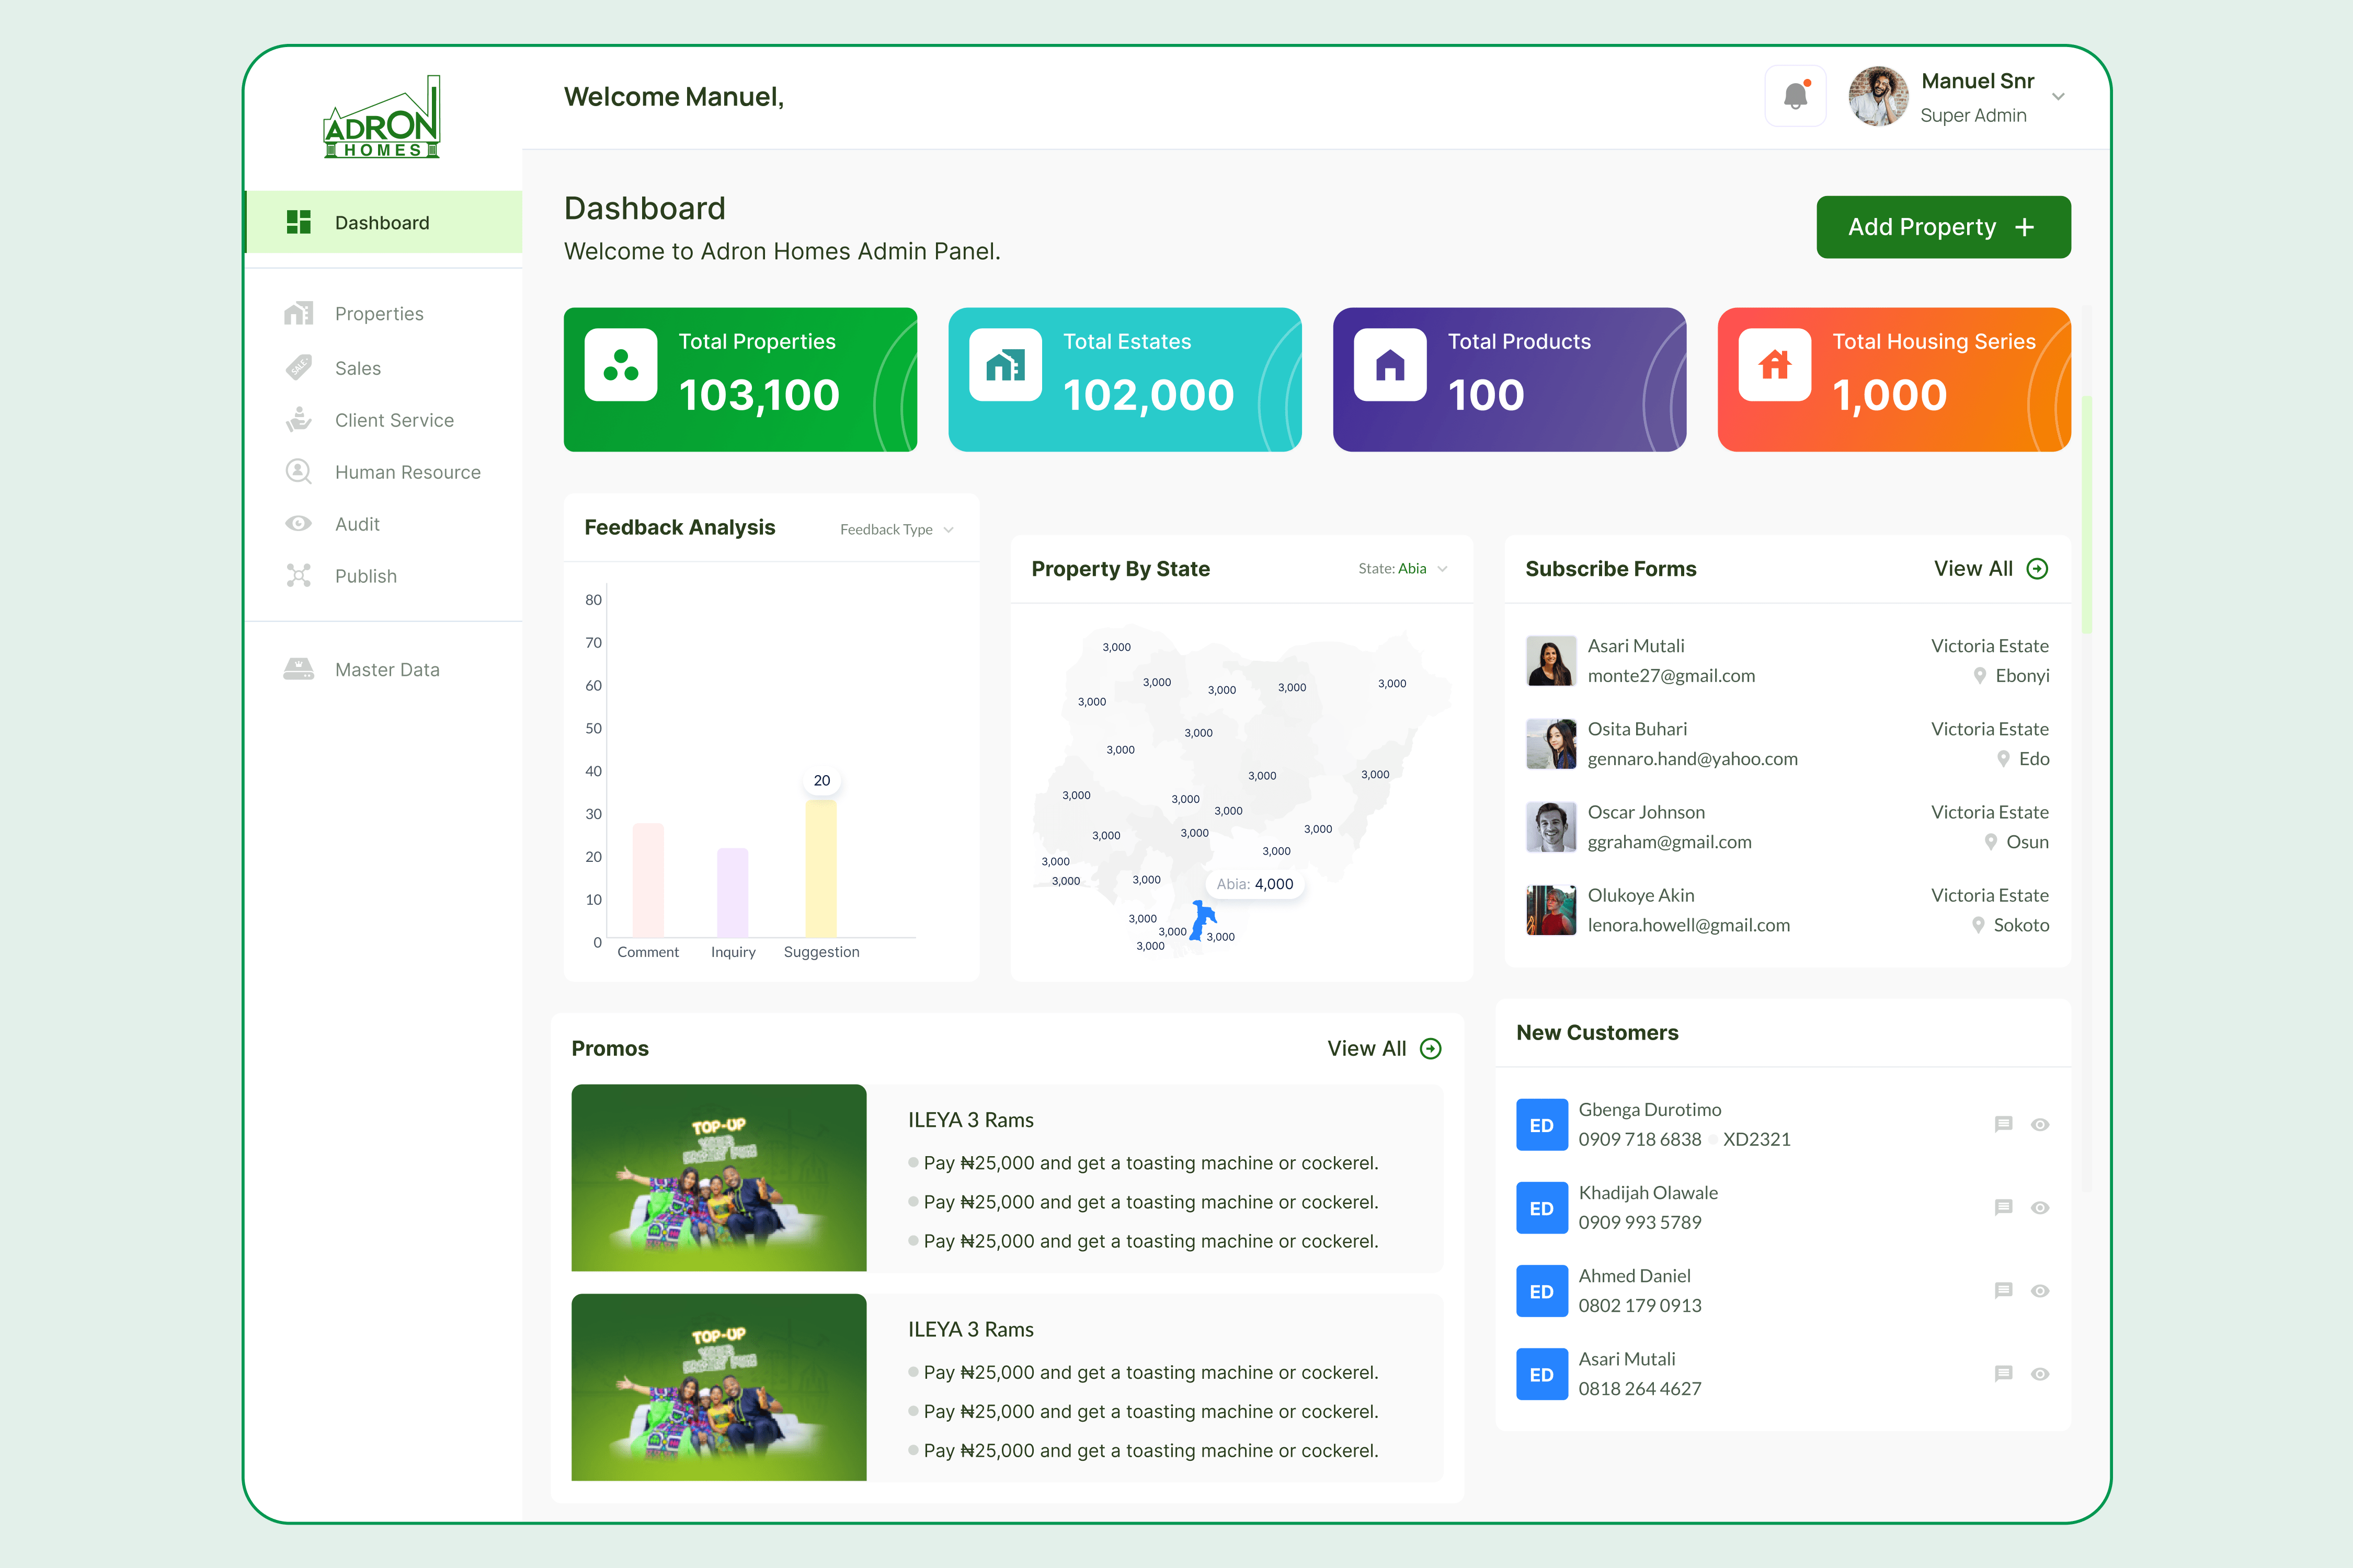Click the XD2321 customer code
This screenshot has width=2353, height=1568.
click(1757, 1140)
